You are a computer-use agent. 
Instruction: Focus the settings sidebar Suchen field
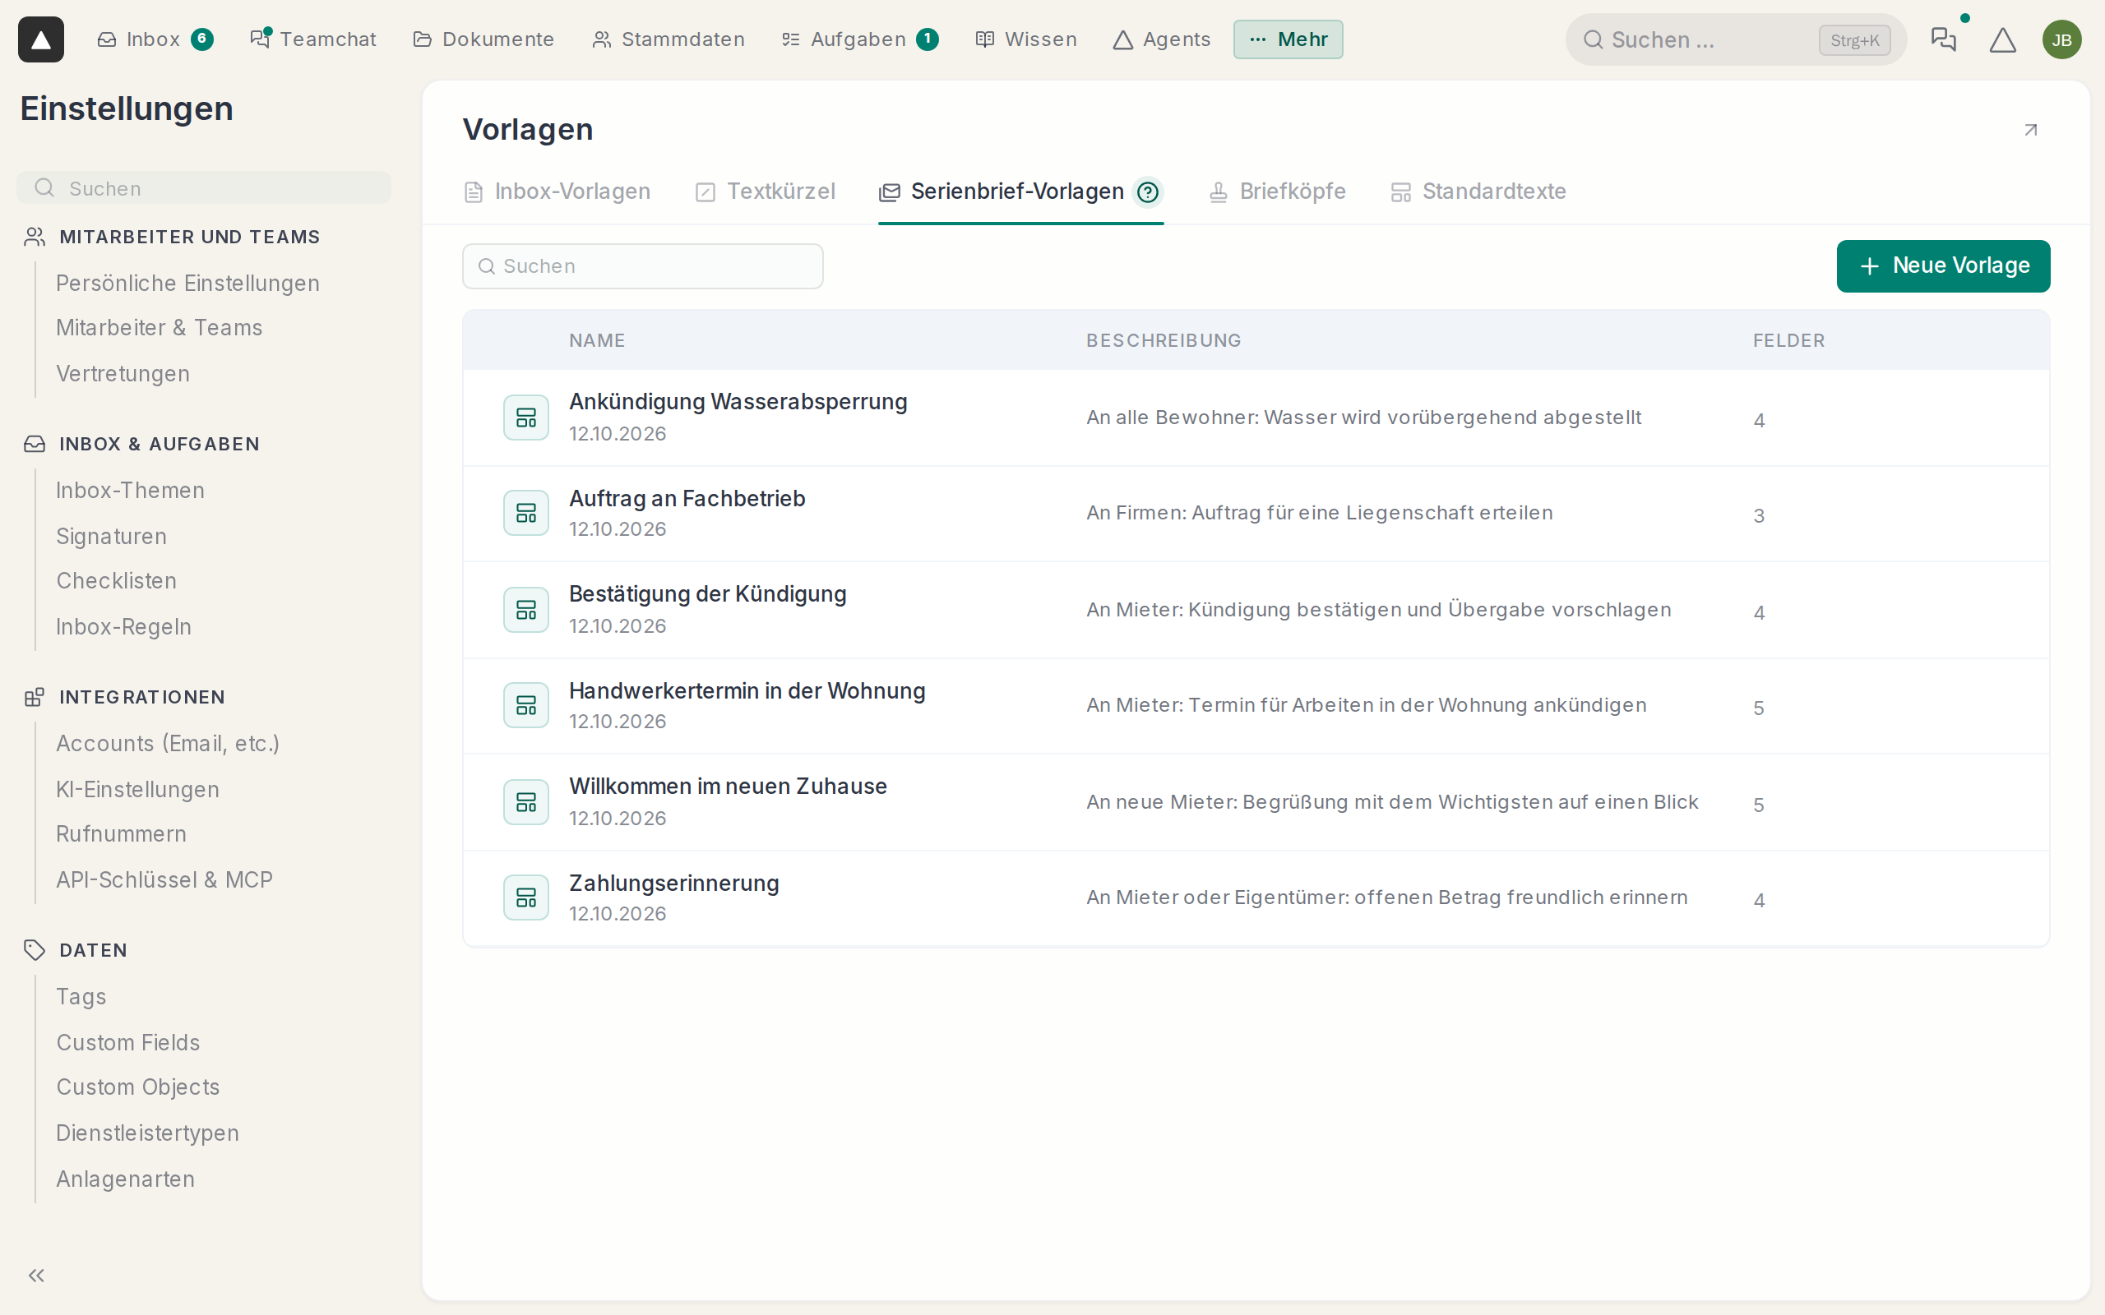pos(204,188)
